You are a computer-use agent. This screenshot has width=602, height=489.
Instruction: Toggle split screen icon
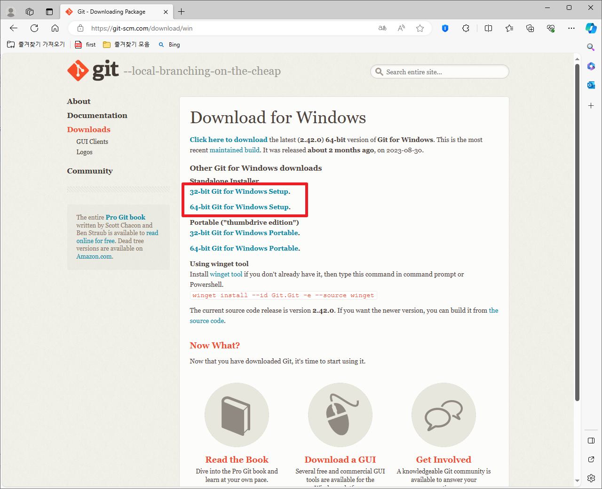[x=488, y=28]
